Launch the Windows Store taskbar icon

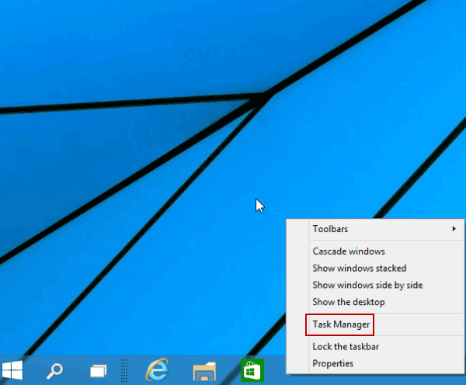coord(252,370)
